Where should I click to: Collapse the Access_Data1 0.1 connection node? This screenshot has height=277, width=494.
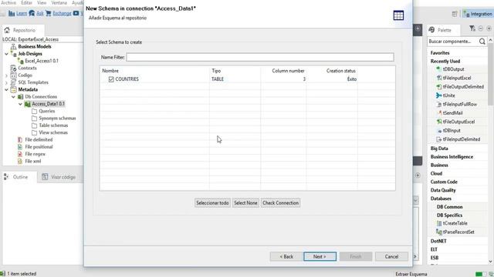point(20,104)
